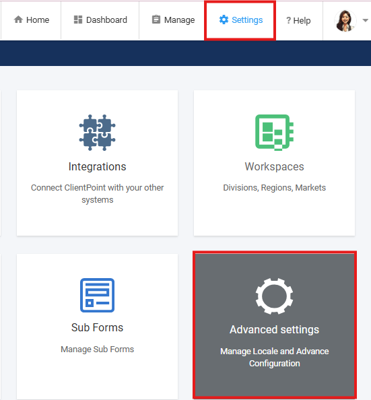Click 'Divisions, Regions, Markets' description
Viewport: 371px width, 400px height.
click(274, 187)
